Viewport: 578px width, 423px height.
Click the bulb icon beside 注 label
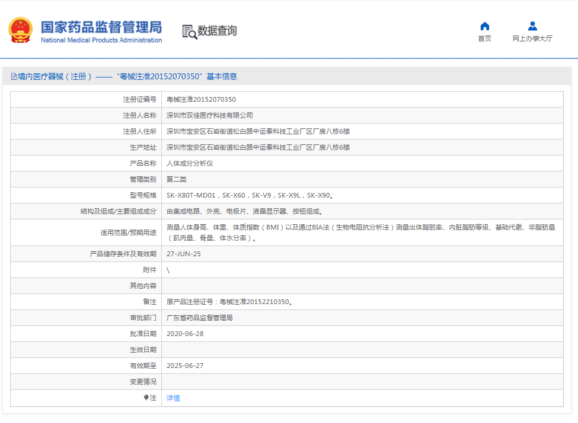point(146,398)
